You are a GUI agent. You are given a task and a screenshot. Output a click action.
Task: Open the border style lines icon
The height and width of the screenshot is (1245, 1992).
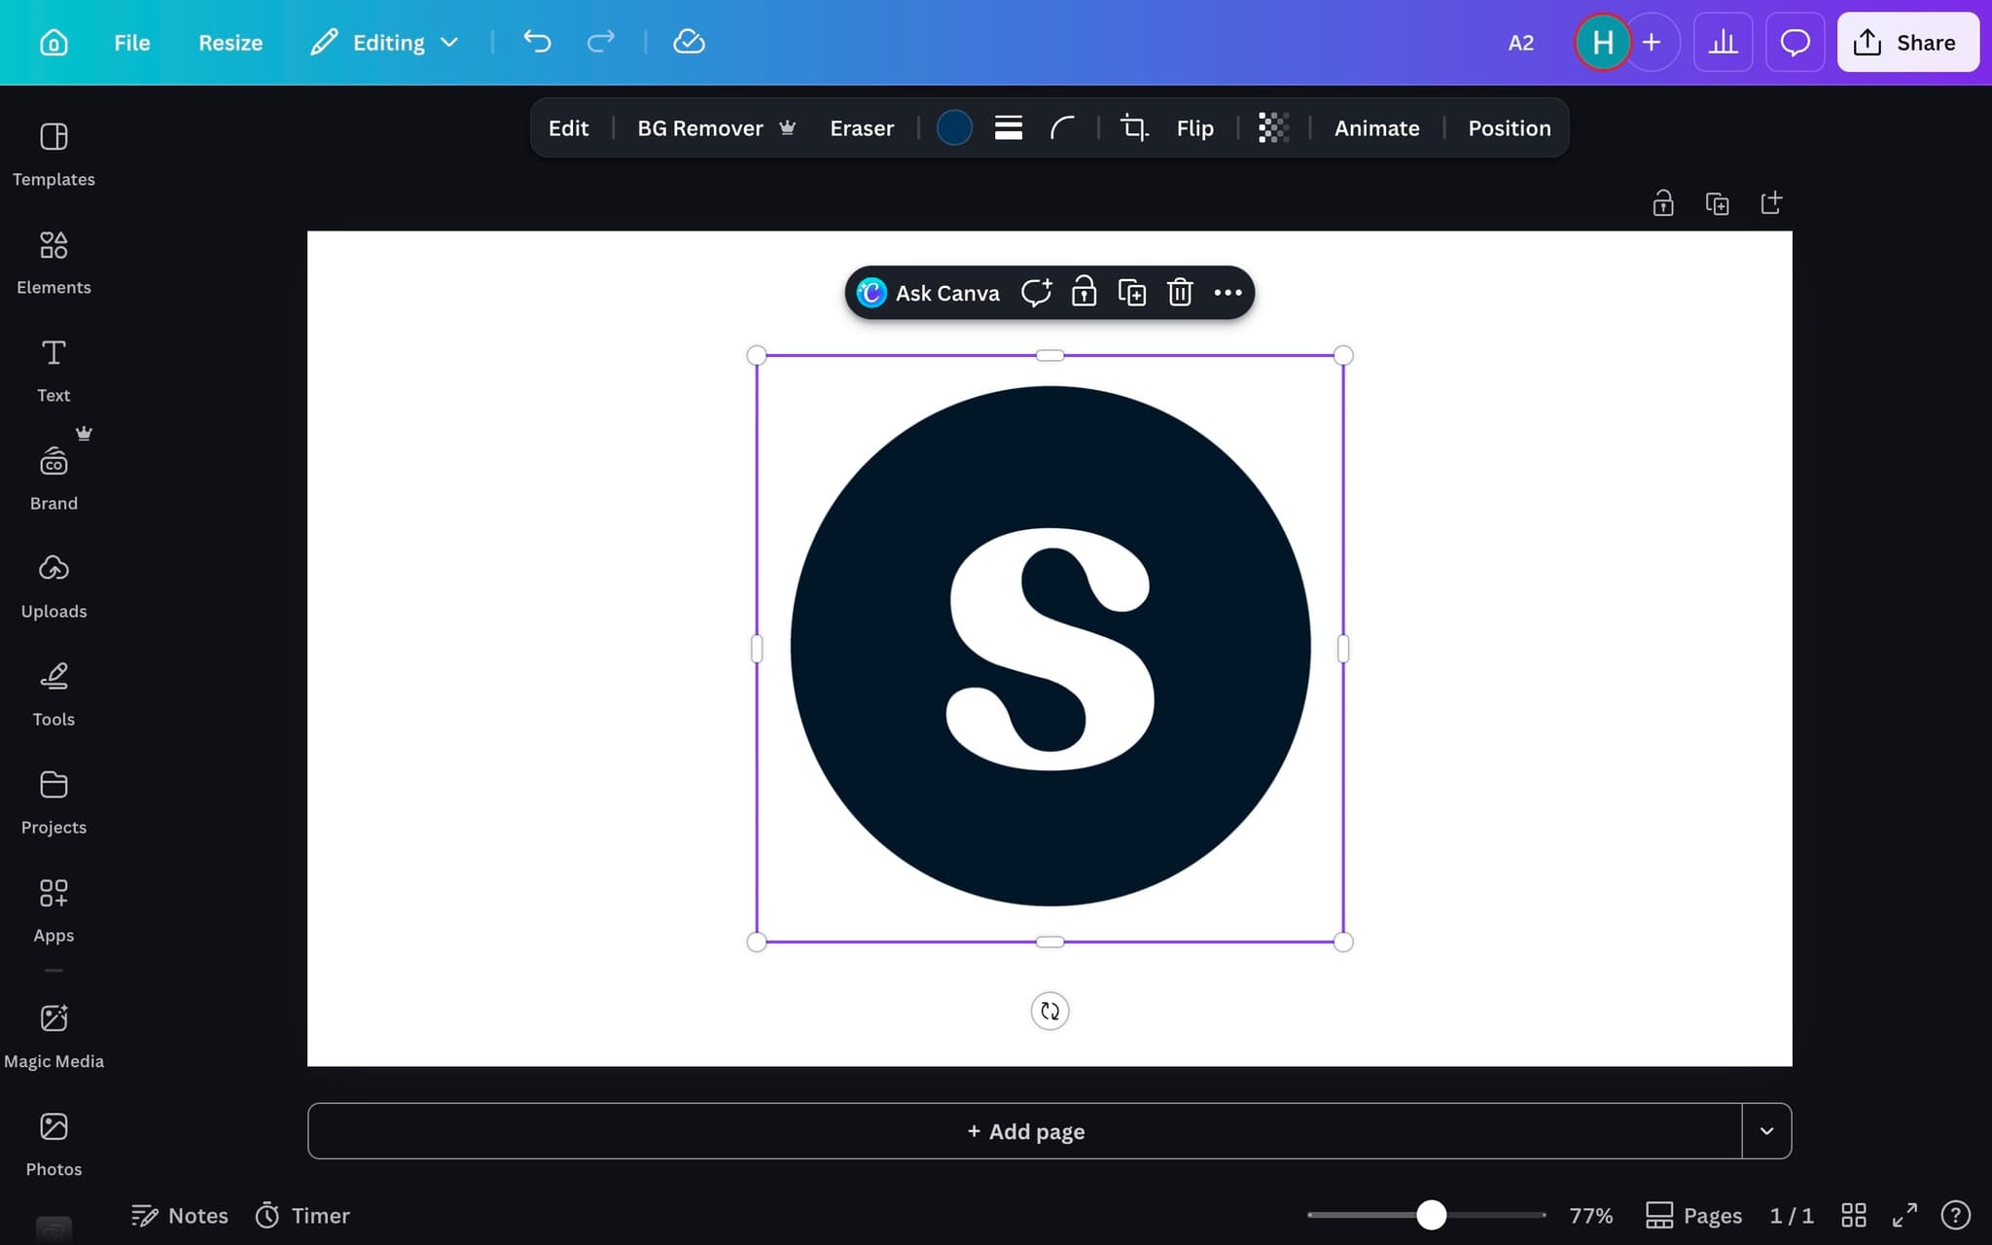pyautogui.click(x=1008, y=127)
